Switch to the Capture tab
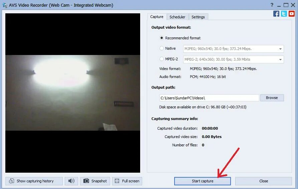 coord(157,17)
